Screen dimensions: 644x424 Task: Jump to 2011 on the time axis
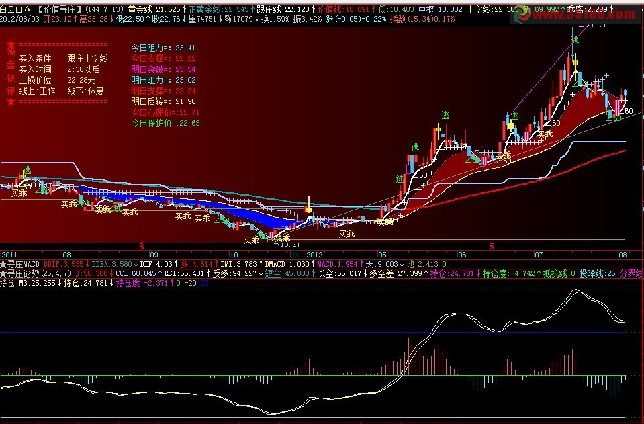click(x=9, y=255)
